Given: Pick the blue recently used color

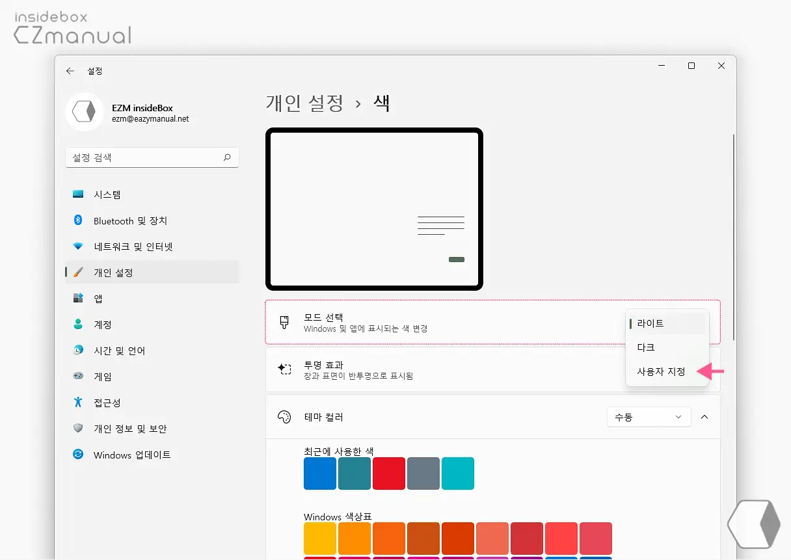Looking at the screenshot, I should click(320, 473).
